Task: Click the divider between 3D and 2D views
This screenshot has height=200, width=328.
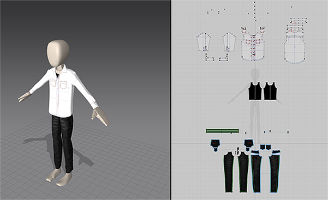Action: pyautogui.click(x=171, y=100)
